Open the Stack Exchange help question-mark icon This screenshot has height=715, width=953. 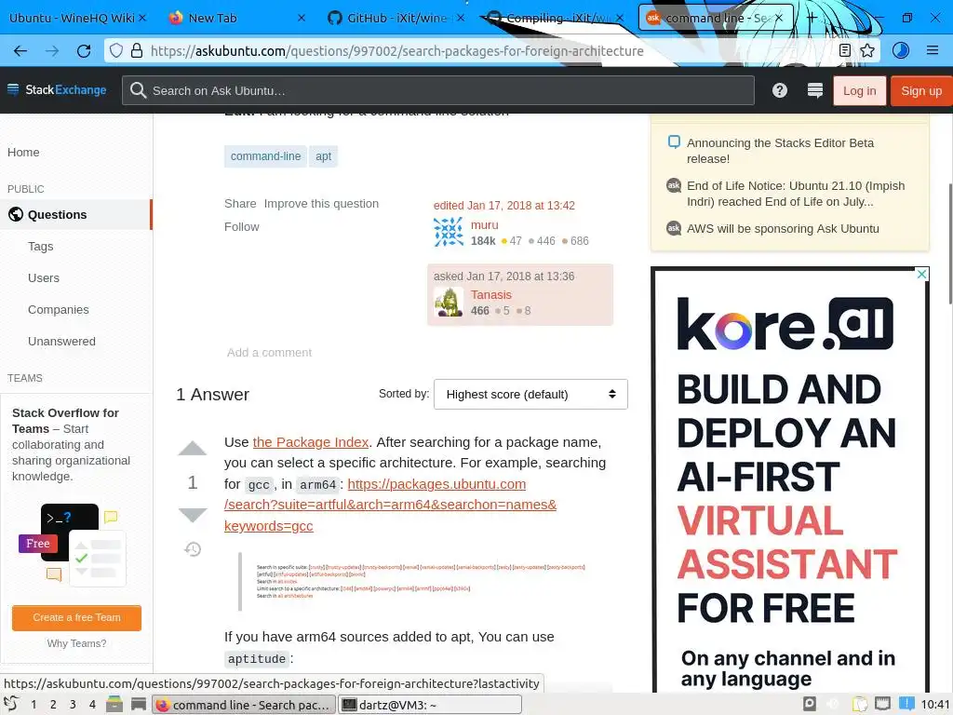(x=780, y=90)
